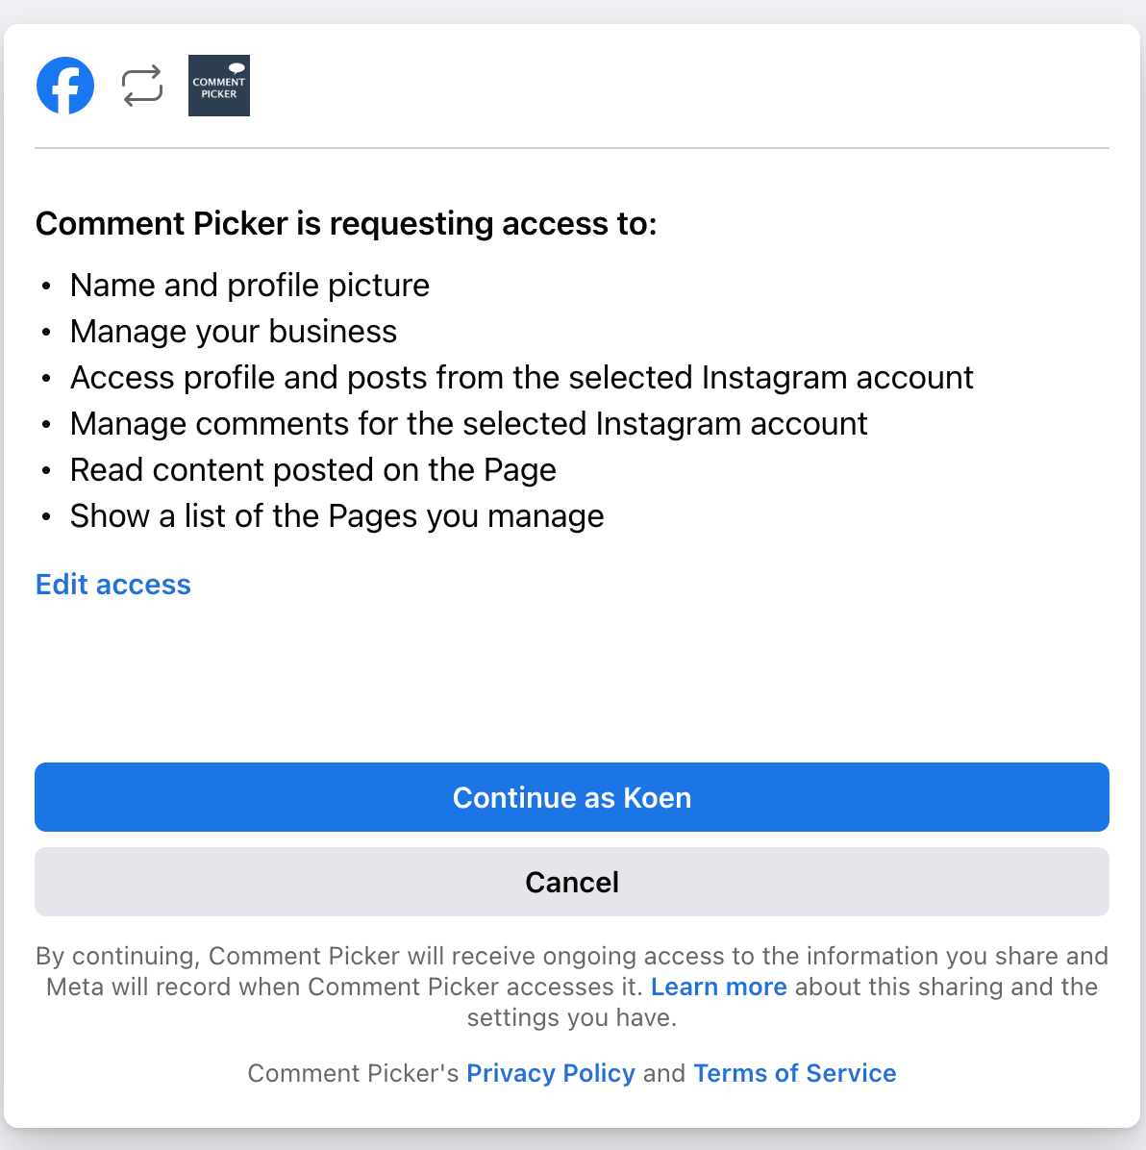Click the 'Show a list of the Pages you manage' entry
This screenshot has height=1150, width=1146.
coord(336,515)
